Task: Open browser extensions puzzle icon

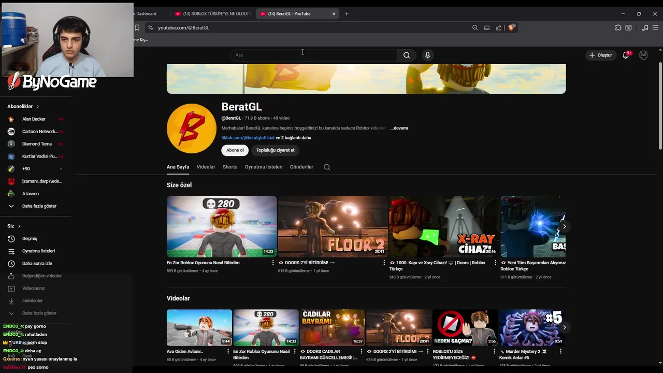Action: (618, 27)
